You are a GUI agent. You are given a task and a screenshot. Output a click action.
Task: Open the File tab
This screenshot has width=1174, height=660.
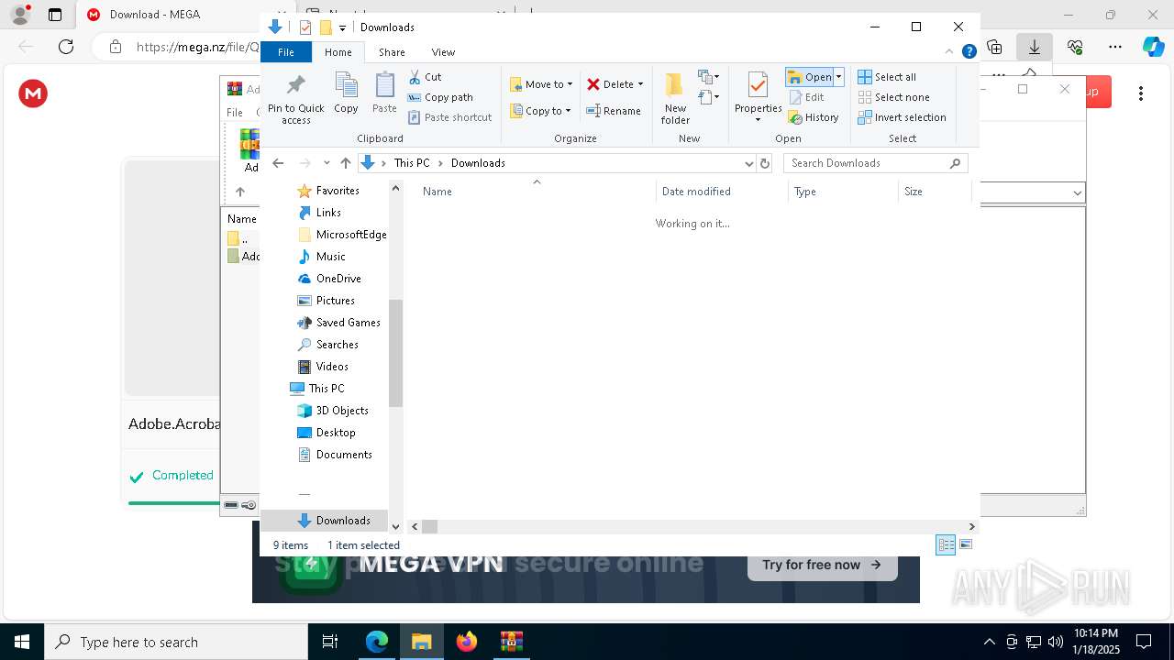pyautogui.click(x=286, y=52)
